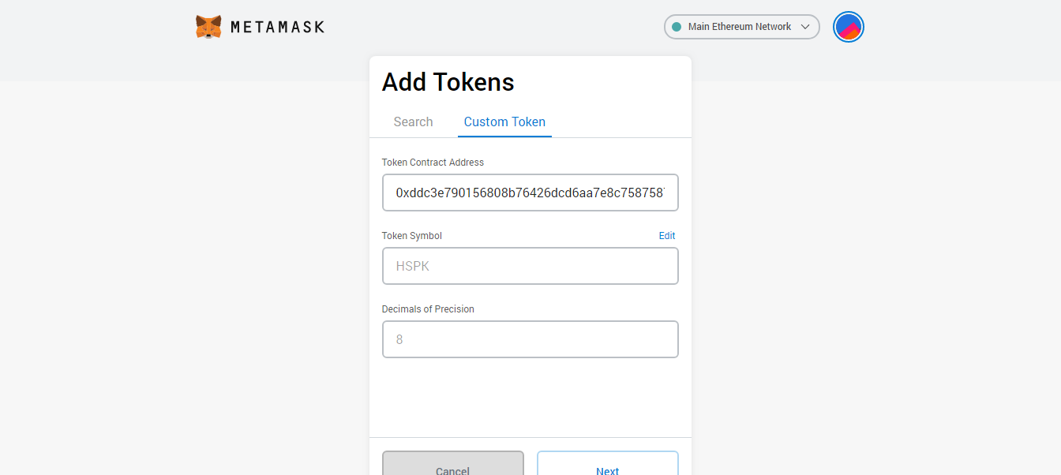Viewport: 1061px width, 475px height.
Task: Switch to the Search tab
Action: click(413, 122)
